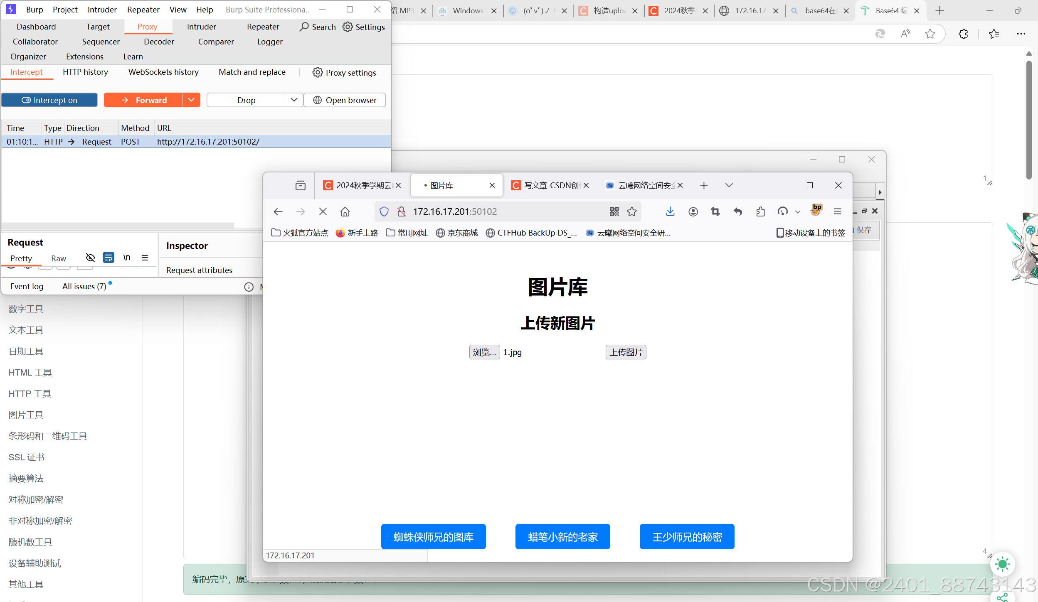
Task: Click the Firefox tracking protection shield icon
Action: coord(384,211)
